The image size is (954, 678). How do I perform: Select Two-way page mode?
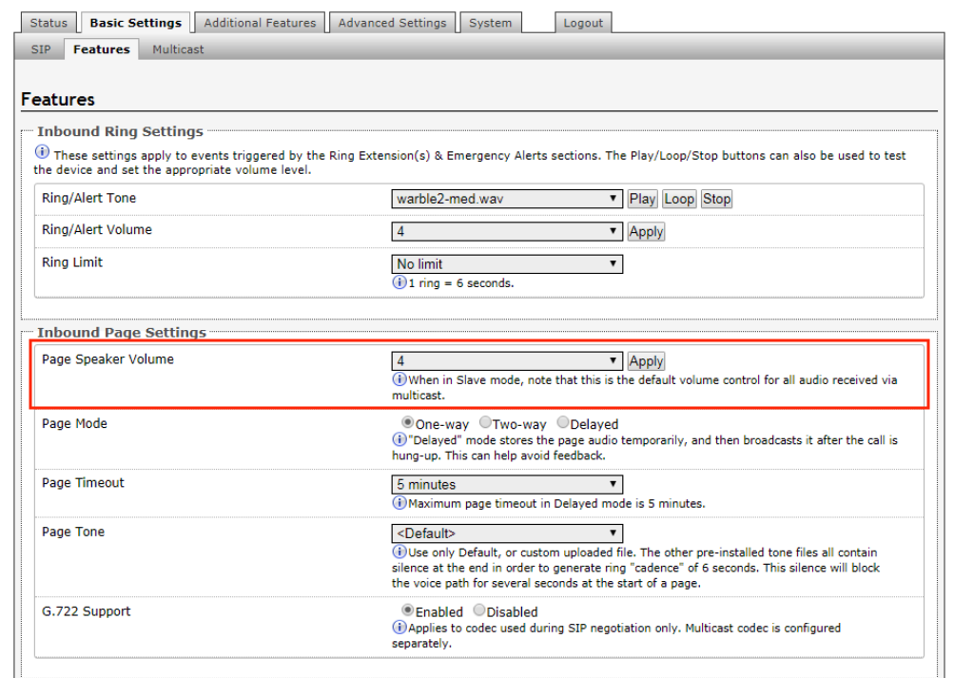(485, 423)
